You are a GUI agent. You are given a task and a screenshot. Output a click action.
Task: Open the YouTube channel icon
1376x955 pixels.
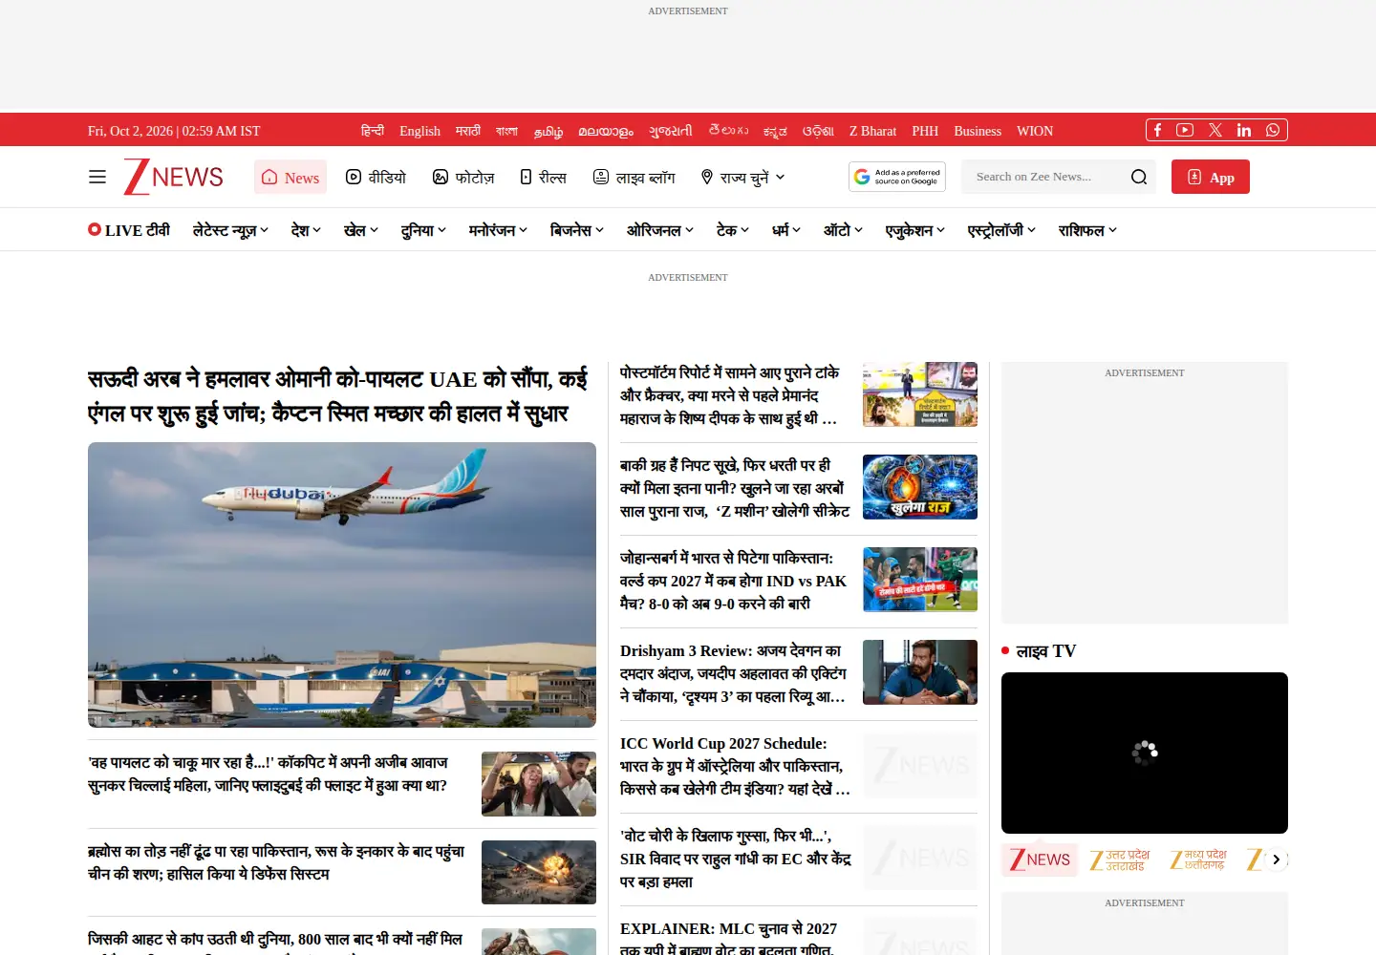tap(1185, 130)
